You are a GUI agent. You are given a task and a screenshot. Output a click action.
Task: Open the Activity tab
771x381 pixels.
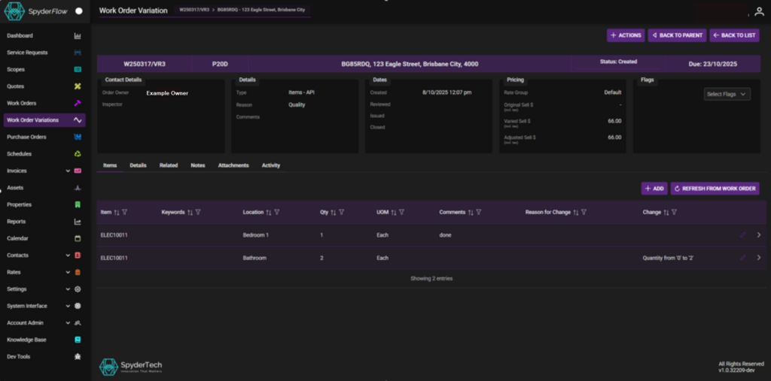point(270,165)
